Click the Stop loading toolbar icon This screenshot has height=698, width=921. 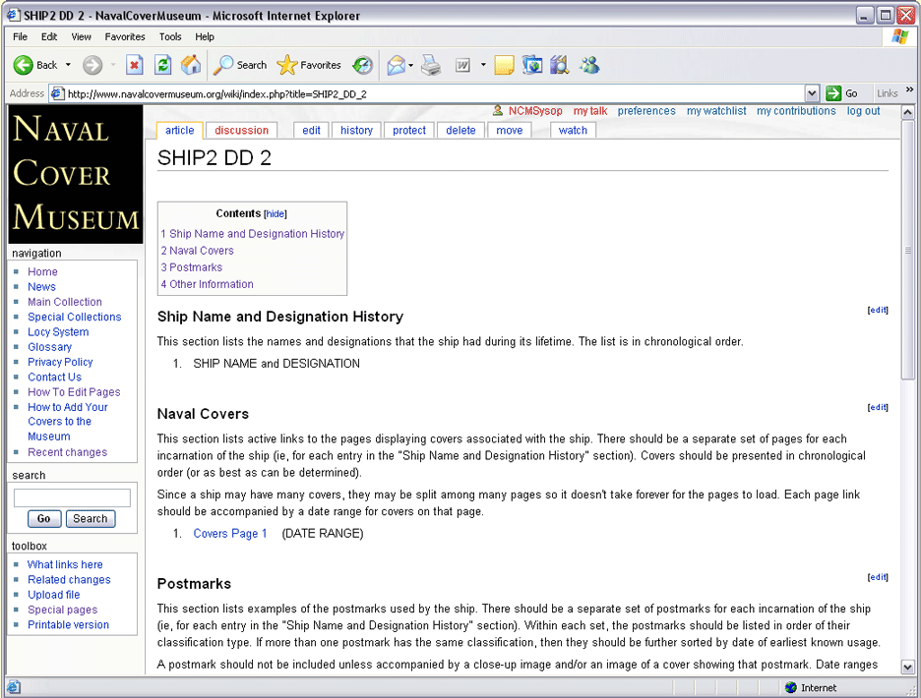135,65
